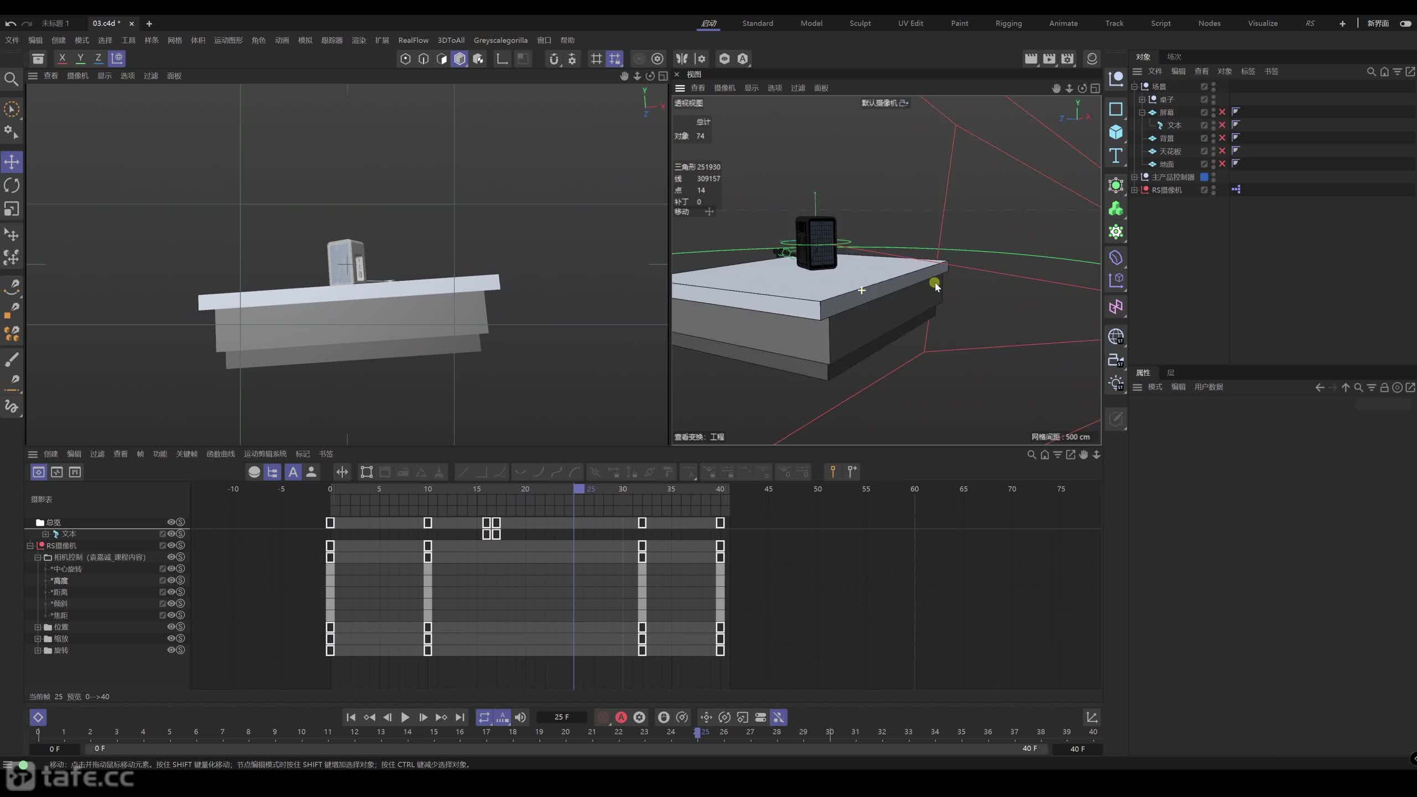Screen dimensions: 1417x797
Task: Expand the 主产品控制器 object
Action: [x=1134, y=177]
